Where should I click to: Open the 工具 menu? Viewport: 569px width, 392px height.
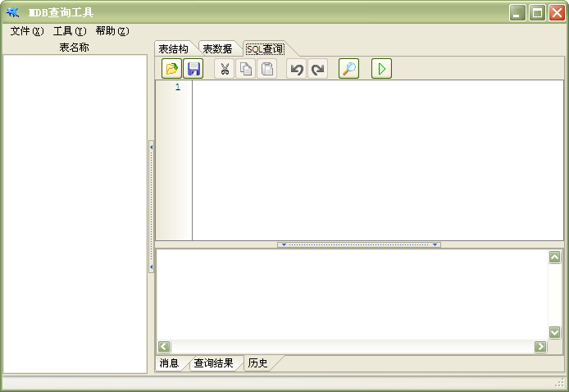(69, 31)
